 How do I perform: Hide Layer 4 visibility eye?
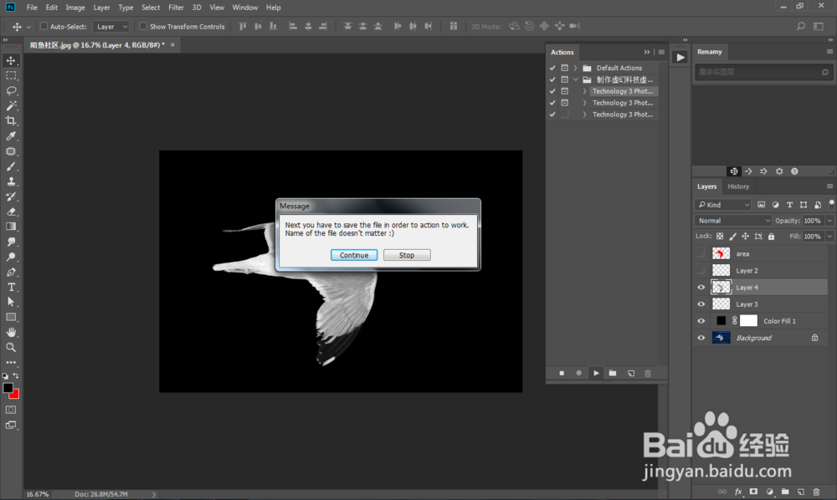tap(701, 288)
